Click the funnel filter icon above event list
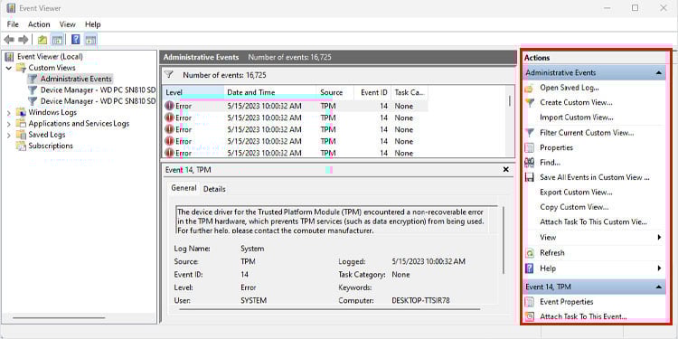Screen dimensions: 678x339 [x=169, y=75]
